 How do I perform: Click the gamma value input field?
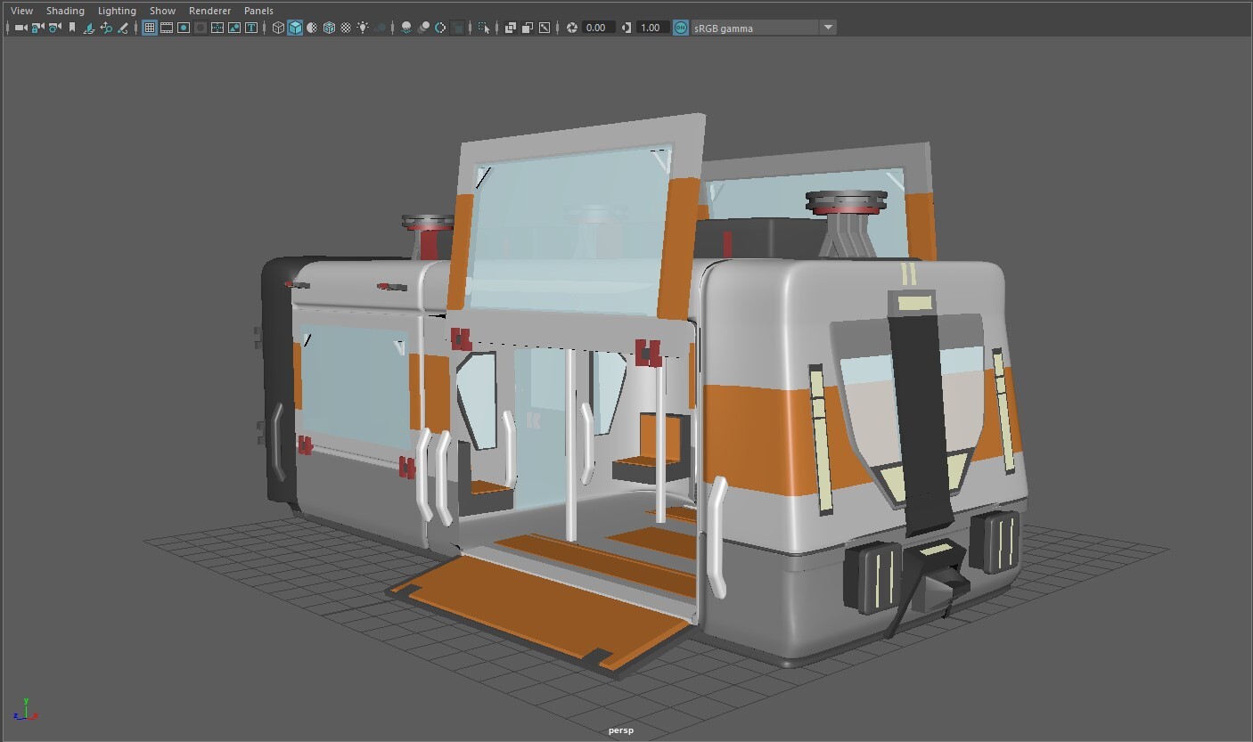point(652,28)
